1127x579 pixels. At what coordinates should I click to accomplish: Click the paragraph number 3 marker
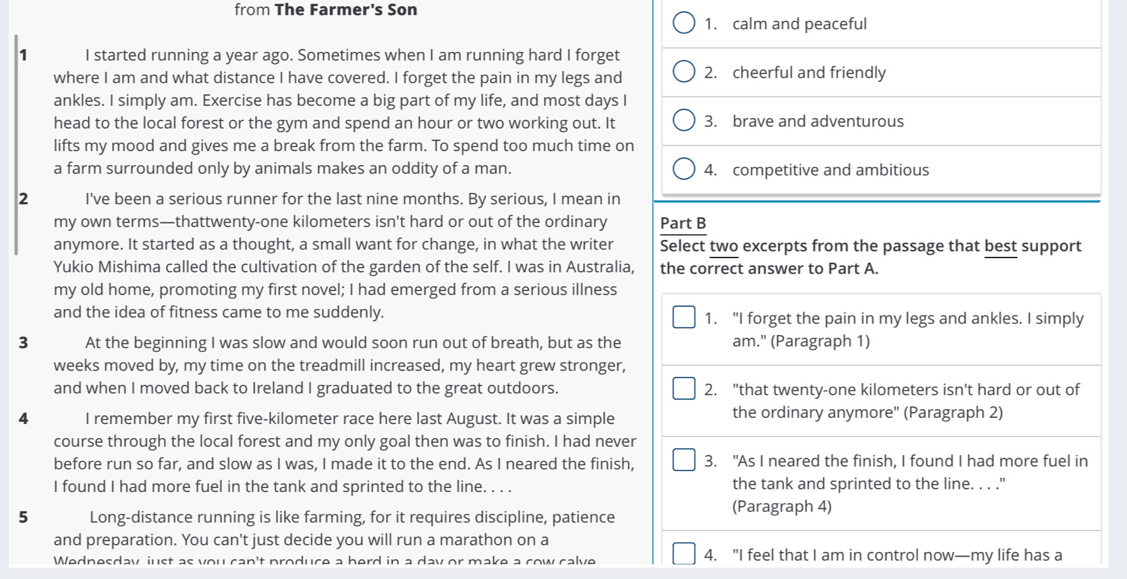[24, 342]
